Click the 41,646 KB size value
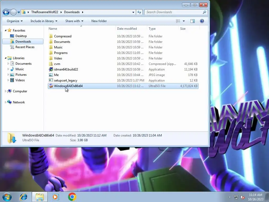The height and width of the screenshot is (202, 269). (x=191, y=64)
